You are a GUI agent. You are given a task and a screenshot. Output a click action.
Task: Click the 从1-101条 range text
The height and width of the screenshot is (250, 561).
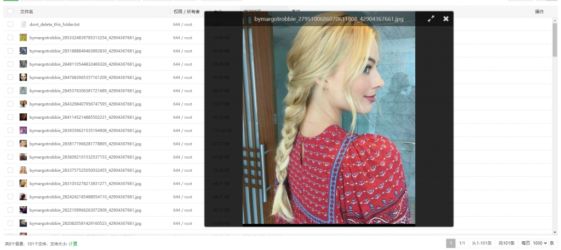pyautogui.click(x=482, y=243)
